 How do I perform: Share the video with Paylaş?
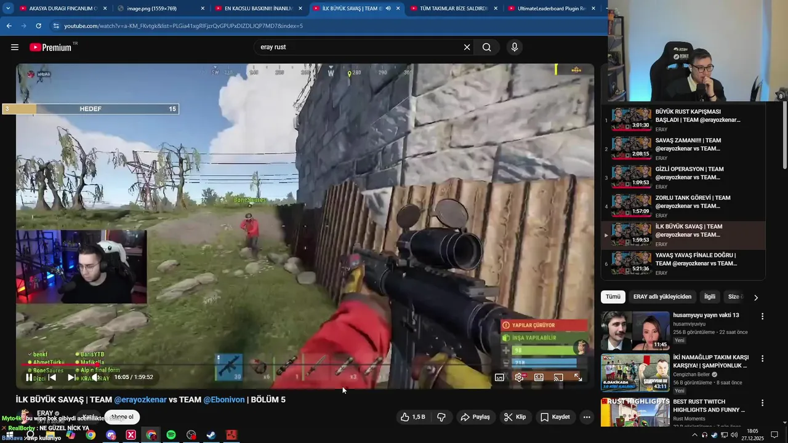475,417
